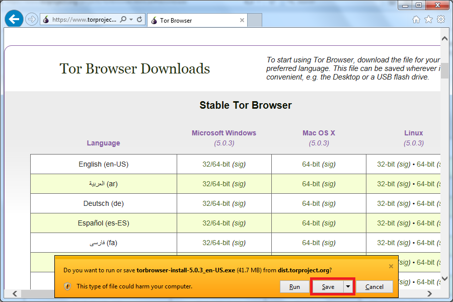Dismiss the download notification bar with X
The image size is (453, 302).
pyautogui.click(x=391, y=266)
